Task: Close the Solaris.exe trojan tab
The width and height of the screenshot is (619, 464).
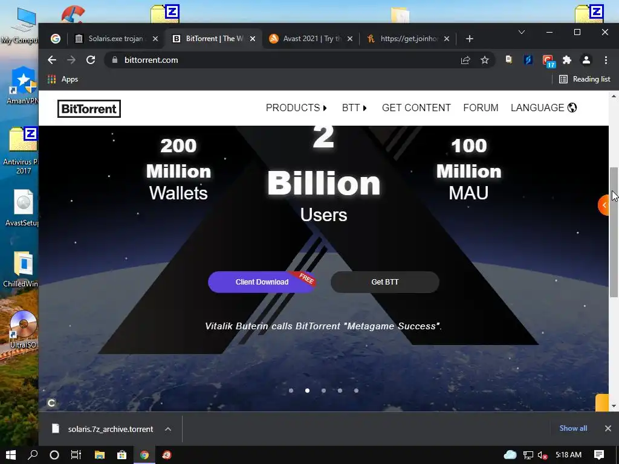Action: point(155,39)
